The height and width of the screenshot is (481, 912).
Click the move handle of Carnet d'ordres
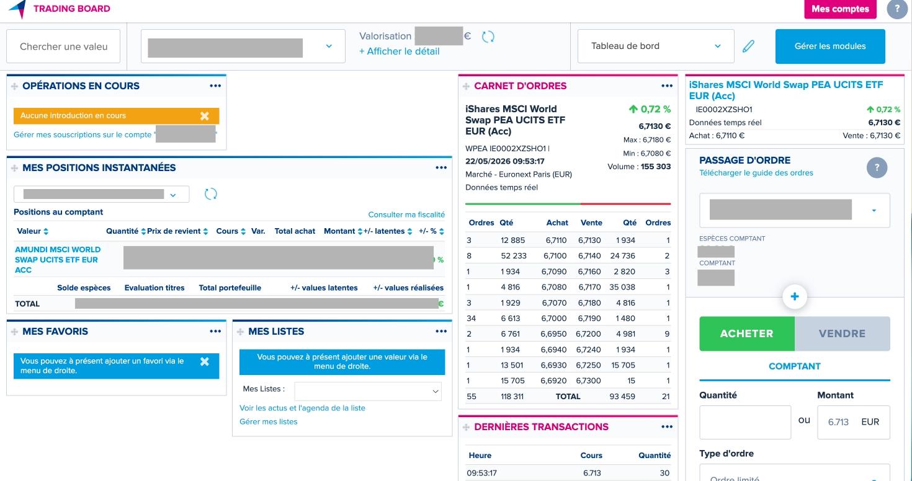click(x=467, y=87)
